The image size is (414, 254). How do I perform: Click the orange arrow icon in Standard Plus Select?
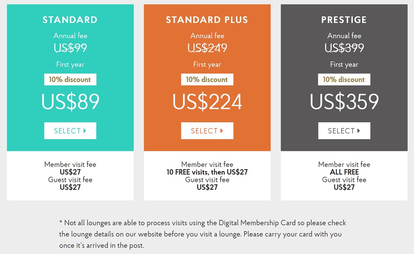[x=222, y=131]
